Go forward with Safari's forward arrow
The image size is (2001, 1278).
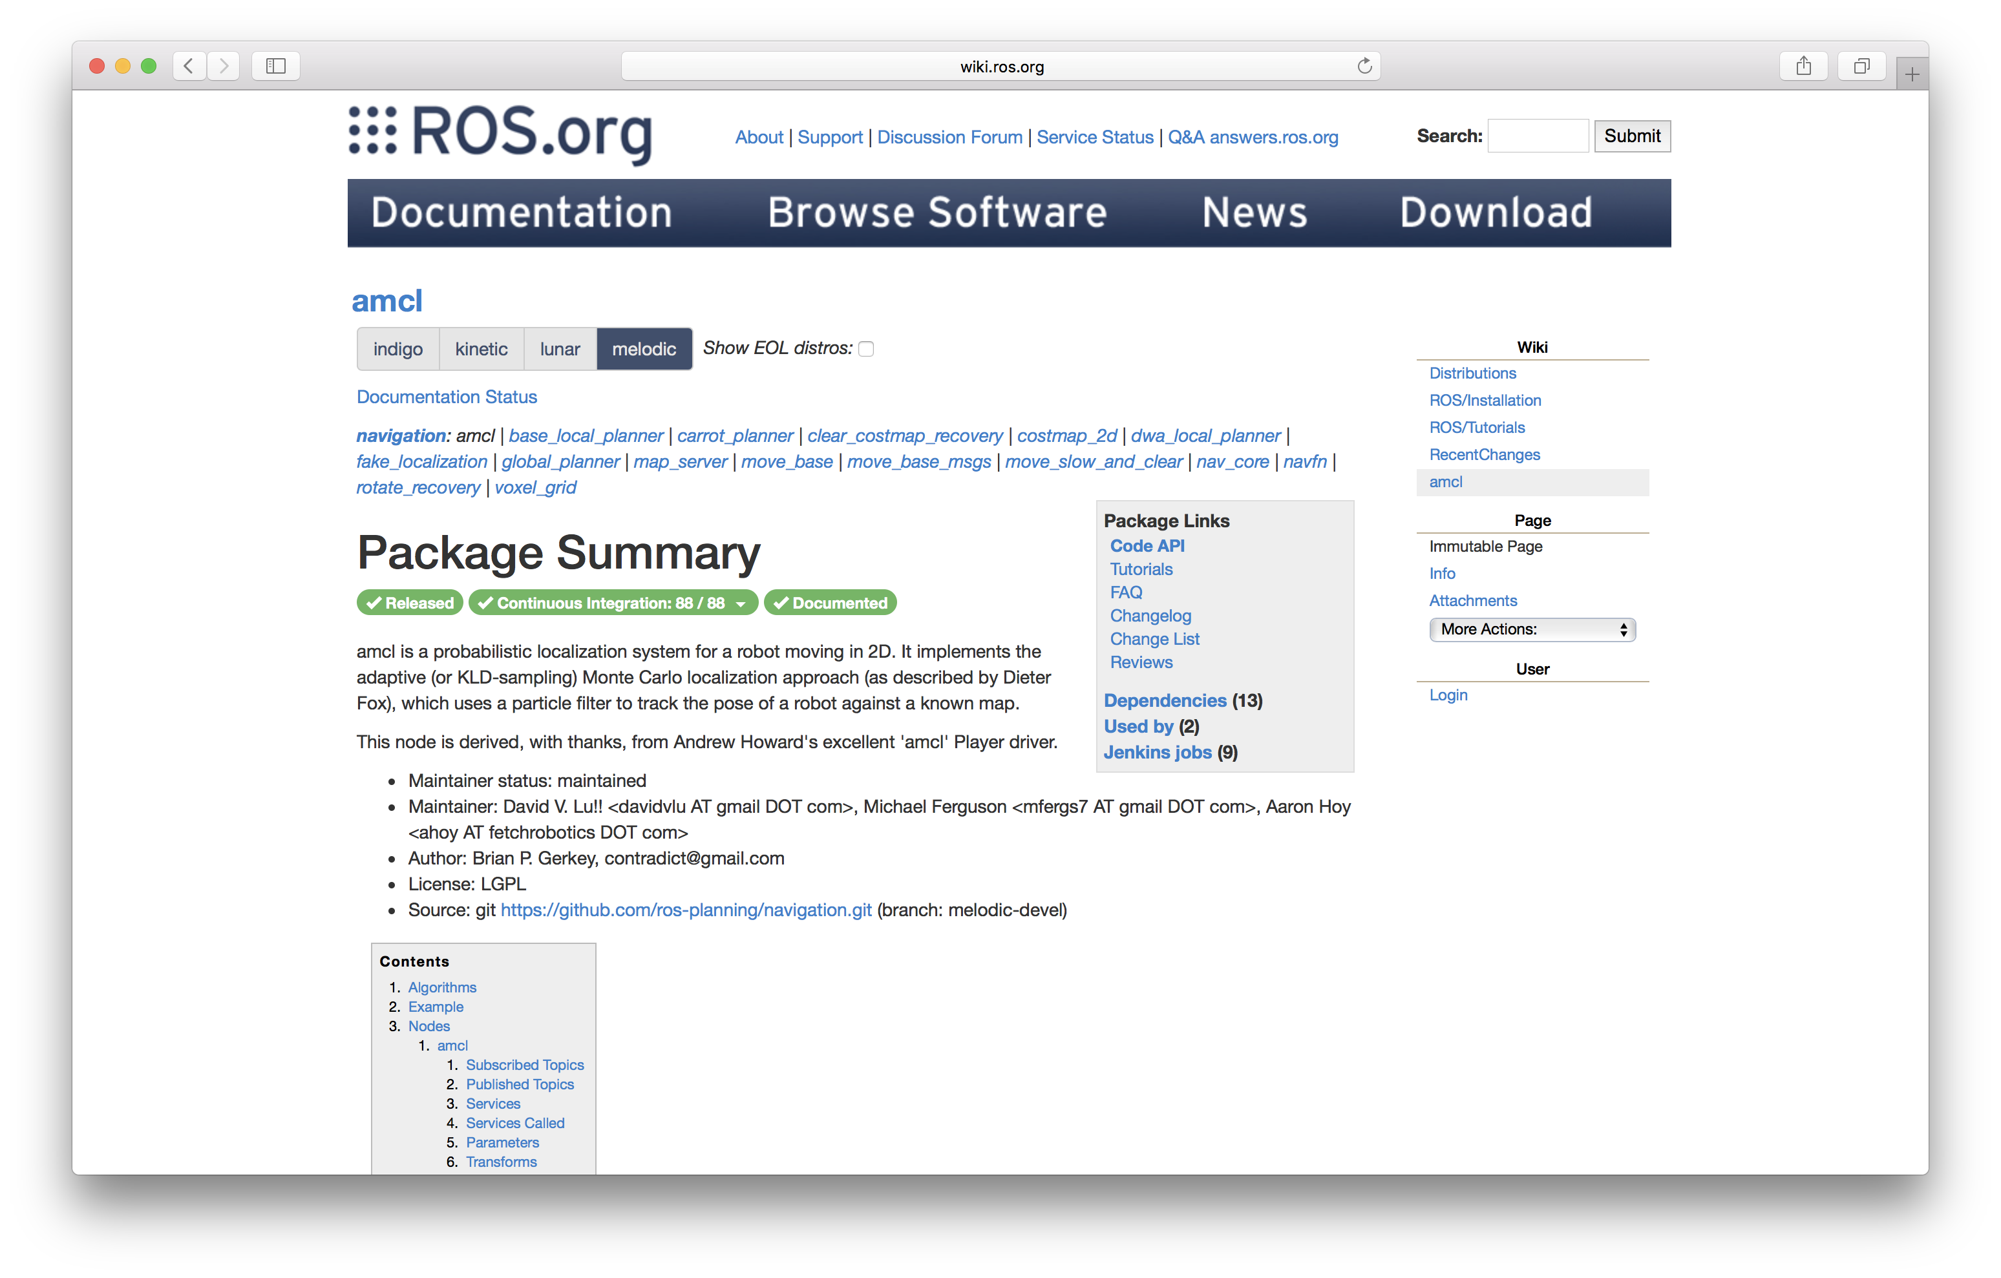coord(224,66)
